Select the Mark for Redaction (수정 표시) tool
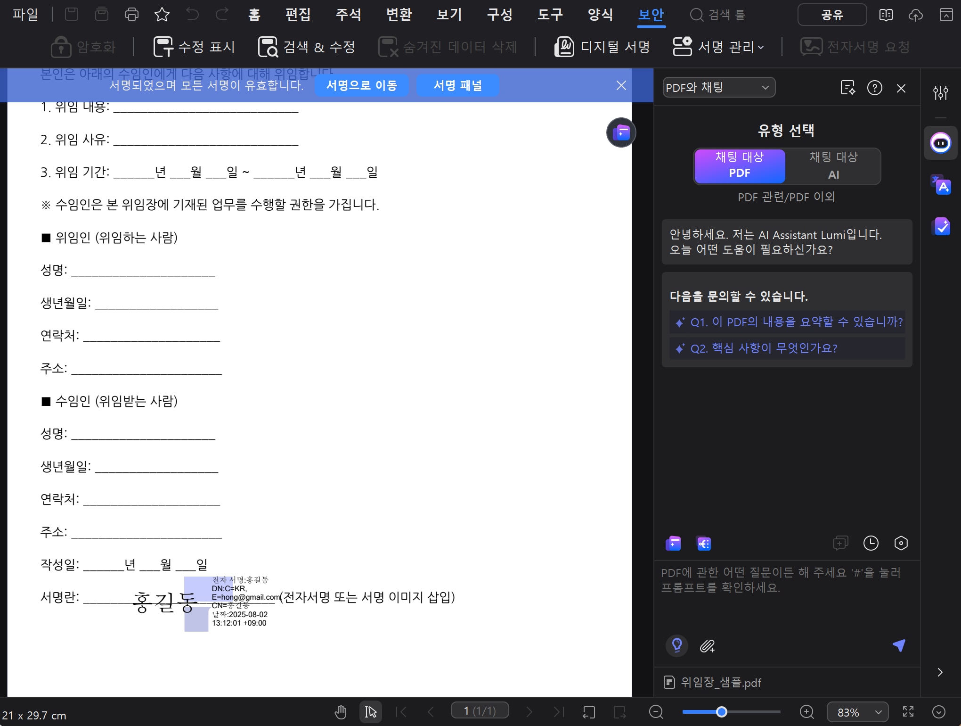The height and width of the screenshot is (726, 961). (x=195, y=47)
